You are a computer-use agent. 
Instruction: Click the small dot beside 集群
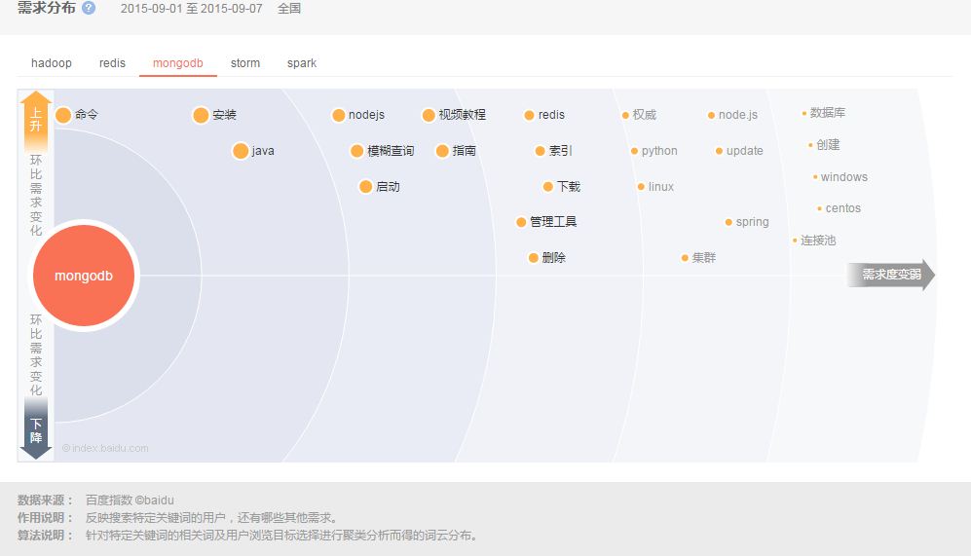click(x=685, y=258)
